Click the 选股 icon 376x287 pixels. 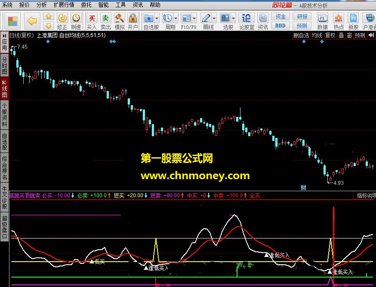pos(225,18)
